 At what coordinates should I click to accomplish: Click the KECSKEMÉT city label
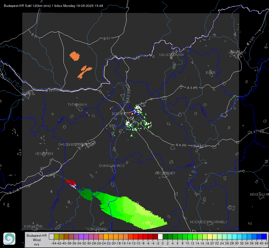[165, 173]
